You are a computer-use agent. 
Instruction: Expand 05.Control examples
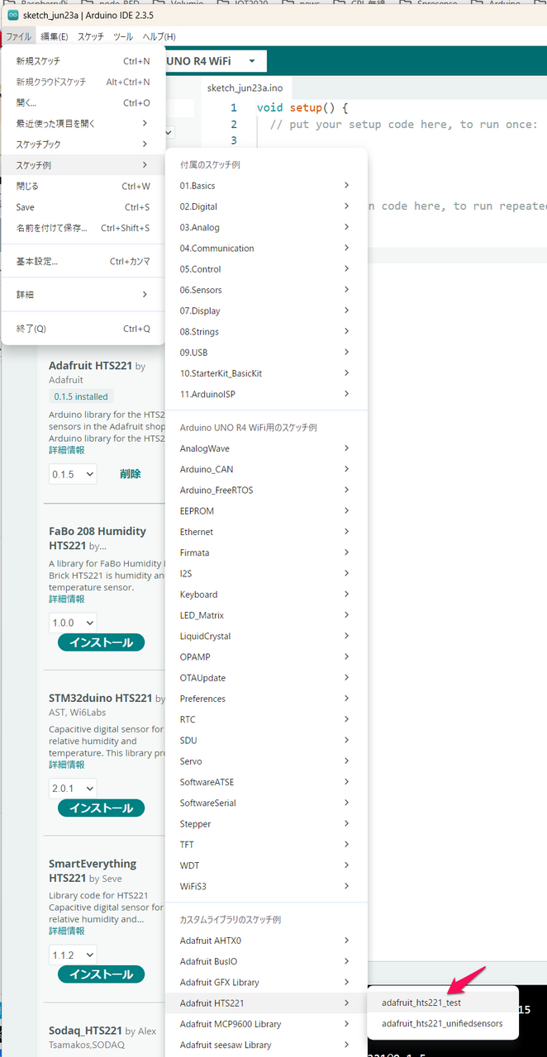click(266, 269)
